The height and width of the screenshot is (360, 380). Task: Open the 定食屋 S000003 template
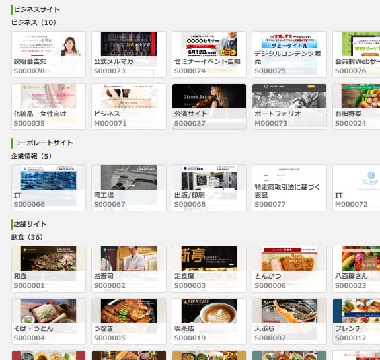[x=209, y=269]
